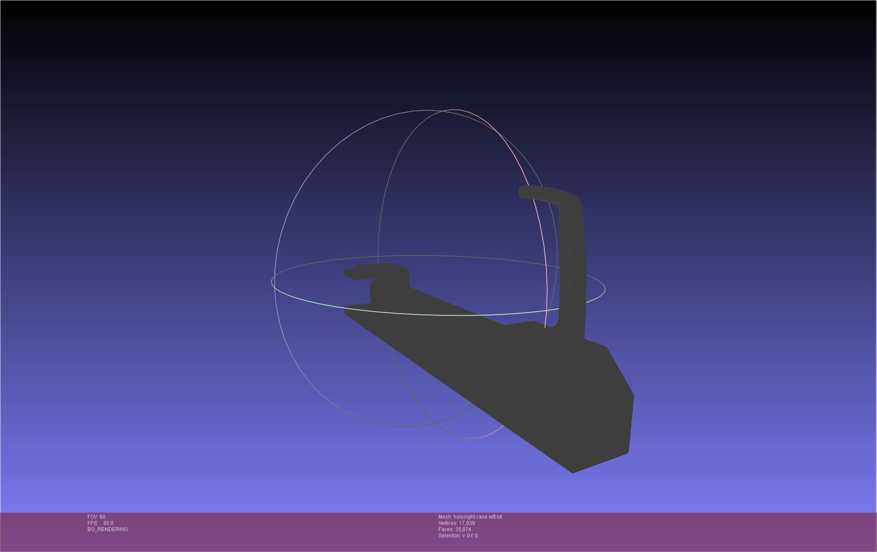Screen dimensions: 877x552
Task: Click the FOV: 60 readout
Action: pyautogui.click(x=96, y=517)
